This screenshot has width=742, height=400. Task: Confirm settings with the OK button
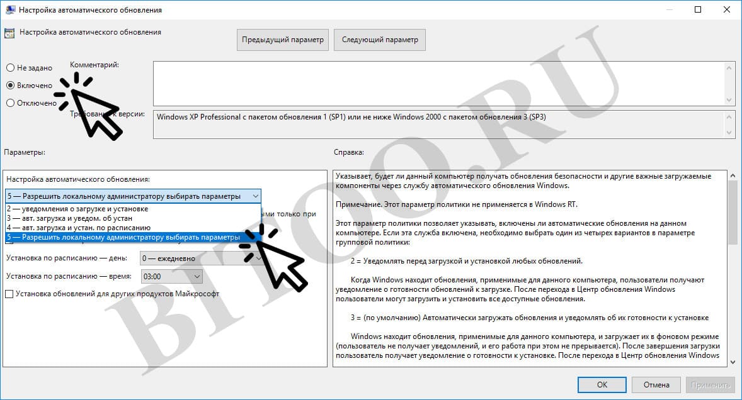click(602, 384)
